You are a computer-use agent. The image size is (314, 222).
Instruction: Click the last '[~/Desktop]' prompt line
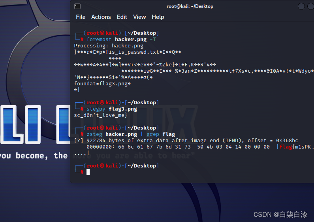click(x=117, y=166)
